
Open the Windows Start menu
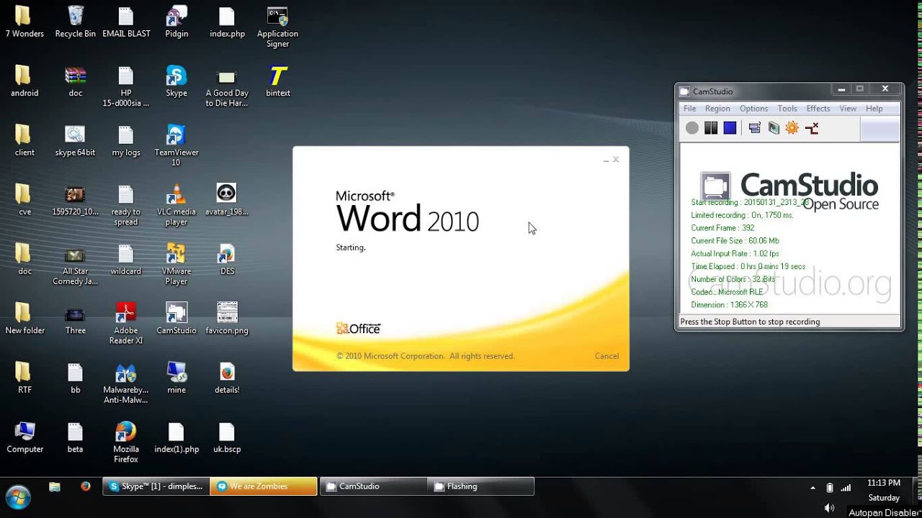tap(18, 496)
